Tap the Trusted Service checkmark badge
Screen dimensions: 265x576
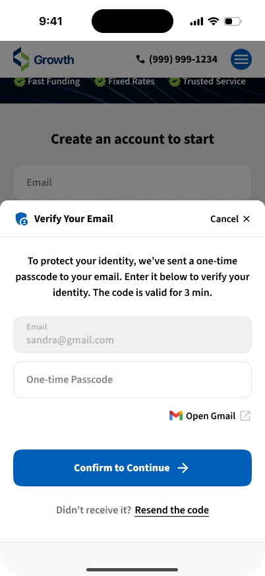[175, 81]
